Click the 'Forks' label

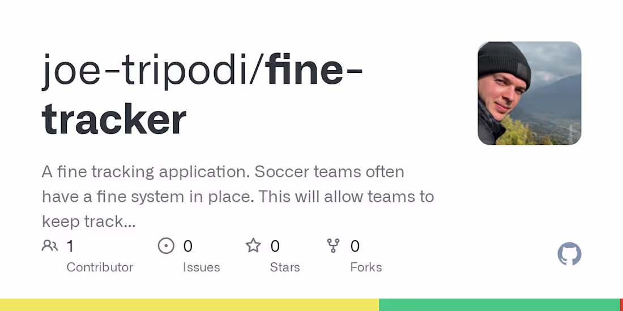(366, 267)
